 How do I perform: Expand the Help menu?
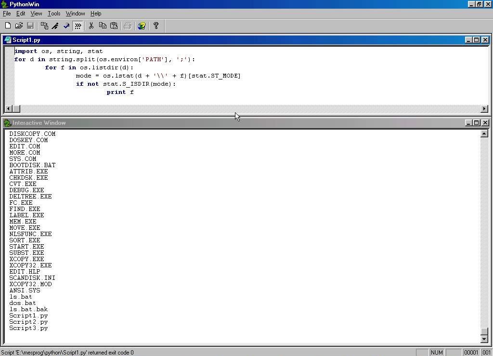96,13
